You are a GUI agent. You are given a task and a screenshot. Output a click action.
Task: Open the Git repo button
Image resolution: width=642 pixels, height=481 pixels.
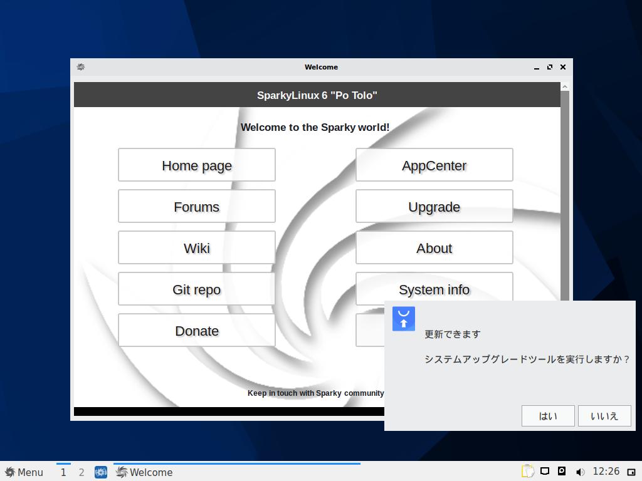tap(196, 289)
